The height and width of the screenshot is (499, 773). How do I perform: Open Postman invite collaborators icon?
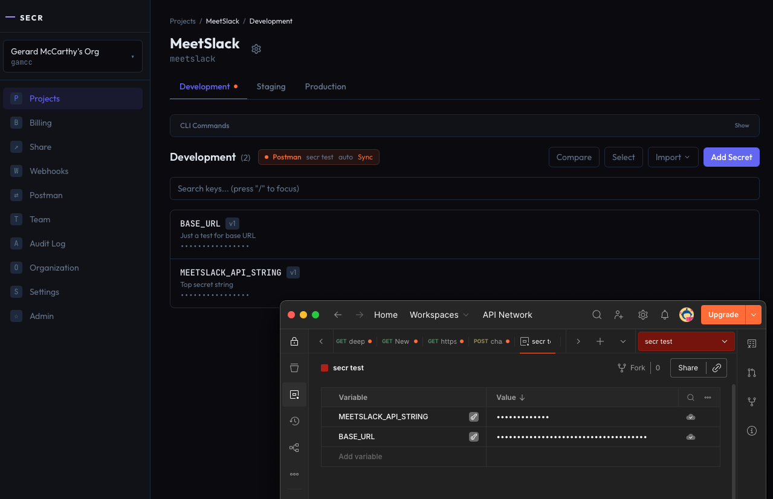point(619,315)
